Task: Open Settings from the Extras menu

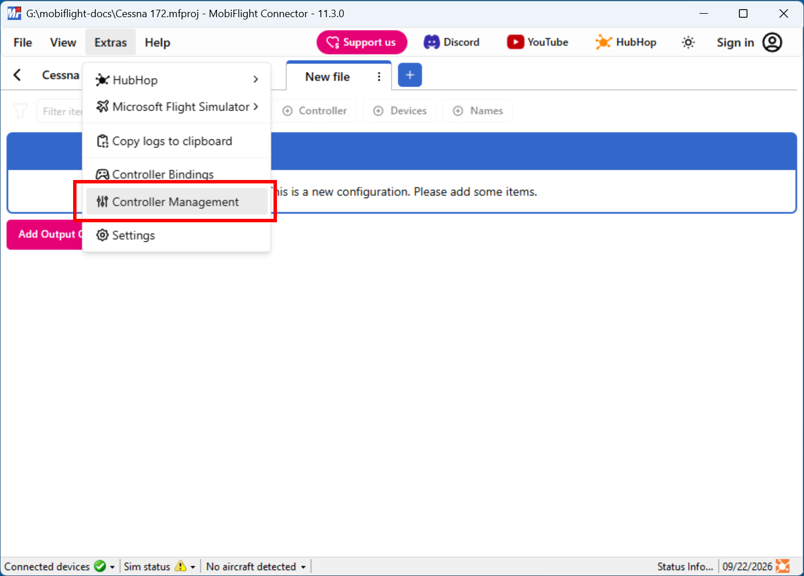Action: (x=176, y=235)
